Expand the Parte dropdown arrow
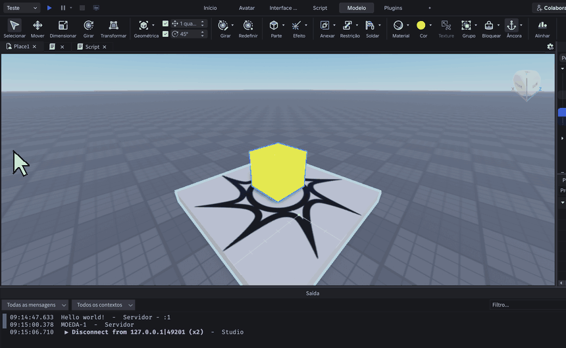Screen dimensions: 566x348 tap(284, 25)
